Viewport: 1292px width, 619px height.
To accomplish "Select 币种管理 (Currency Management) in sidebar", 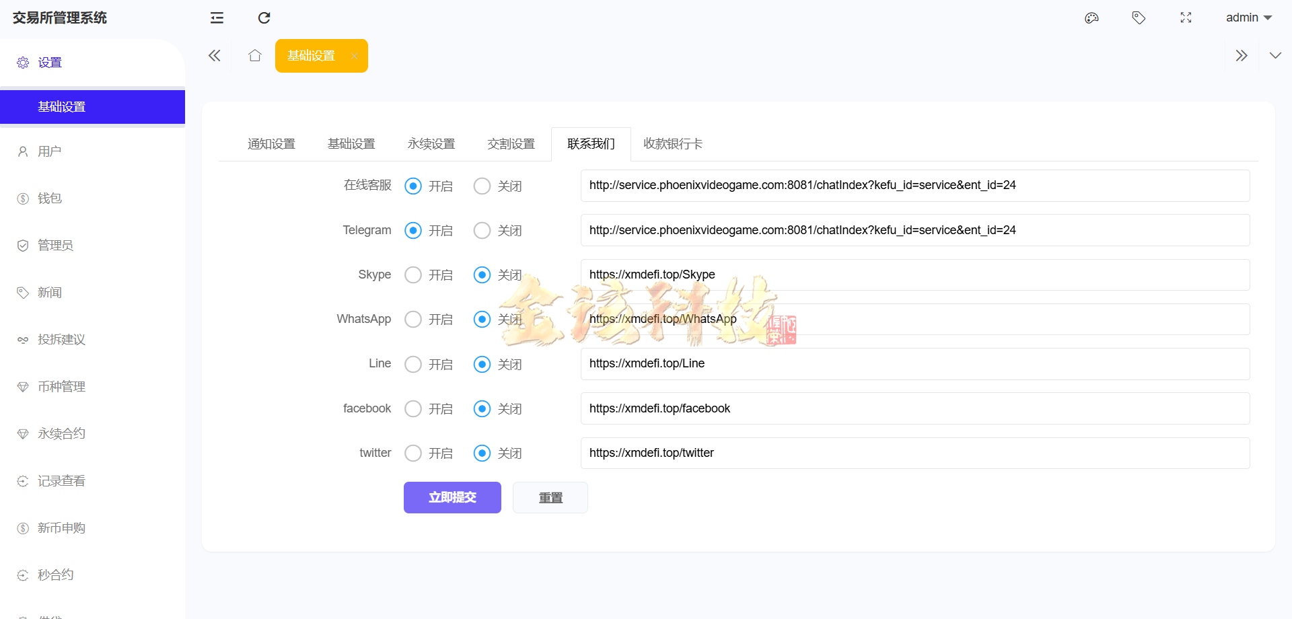I will point(61,386).
